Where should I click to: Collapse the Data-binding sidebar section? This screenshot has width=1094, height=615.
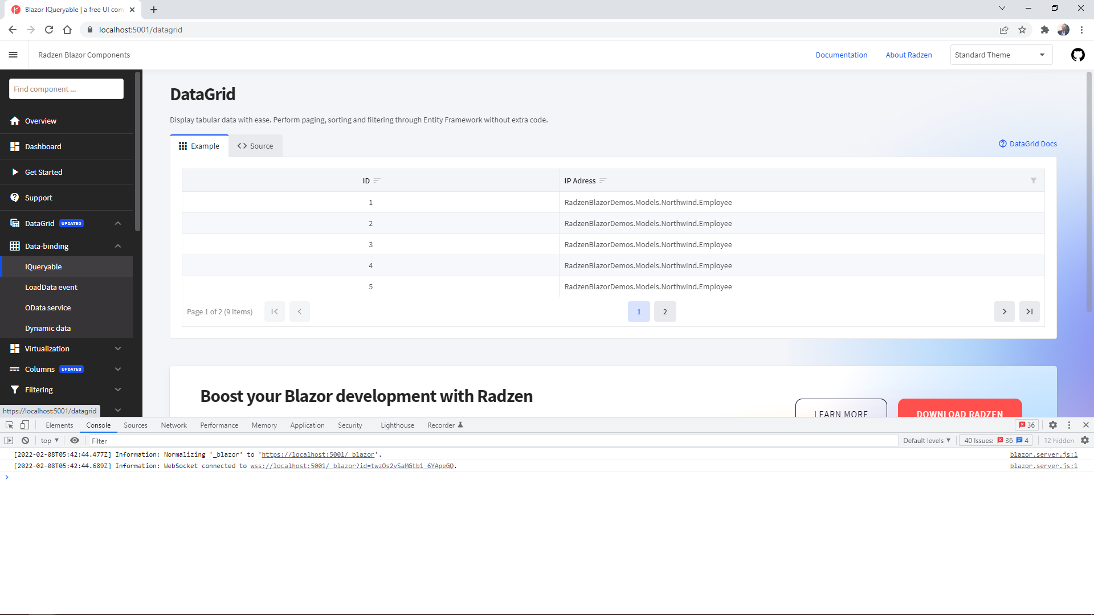118,246
